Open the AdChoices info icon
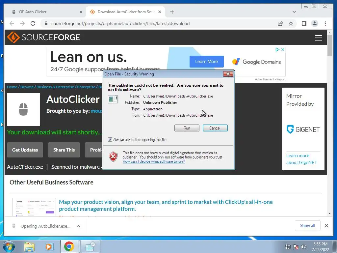 point(277,50)
